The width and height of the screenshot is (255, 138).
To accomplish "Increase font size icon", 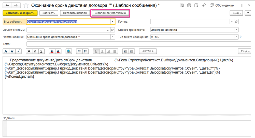I will tap(12, 51).
